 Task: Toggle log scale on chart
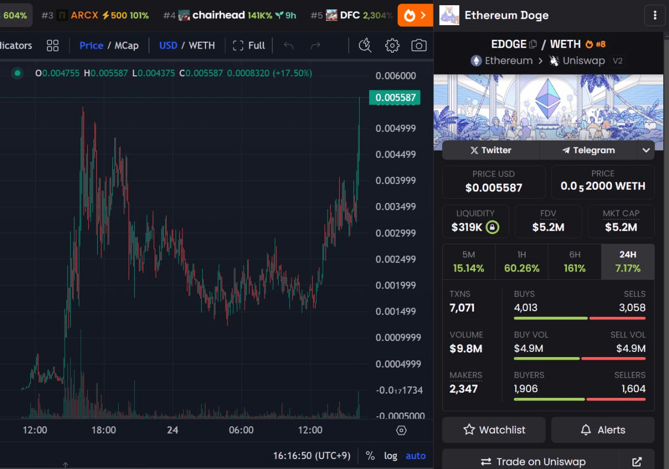390,455
